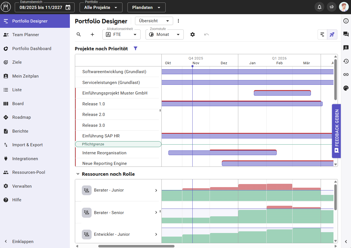Viewport: 351px width, 248px height.
Task: Open the history icon in right sidebar
Action: 346,61
